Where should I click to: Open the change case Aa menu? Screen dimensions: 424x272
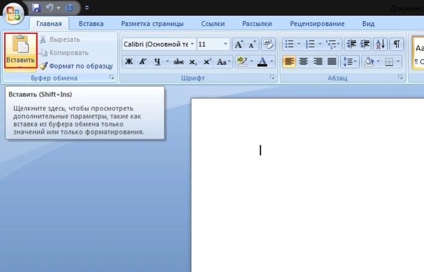[x=224, y=62]
